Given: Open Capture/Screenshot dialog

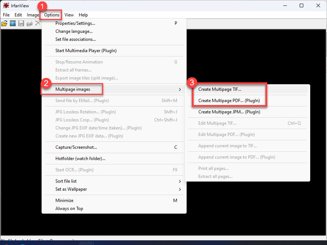Looking at the screenshot, I should [114, 147].
